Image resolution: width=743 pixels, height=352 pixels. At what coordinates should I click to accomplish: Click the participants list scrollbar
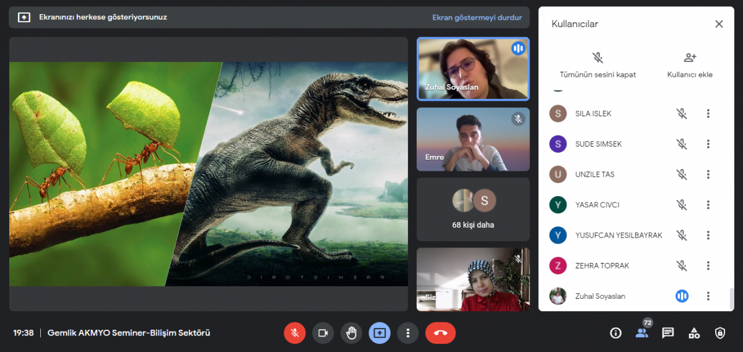pos(731,299)
